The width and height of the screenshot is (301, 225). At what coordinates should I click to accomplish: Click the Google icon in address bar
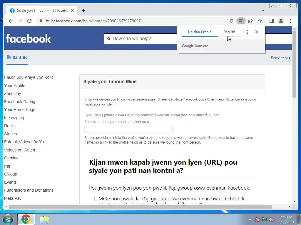(x=232, y=21)
